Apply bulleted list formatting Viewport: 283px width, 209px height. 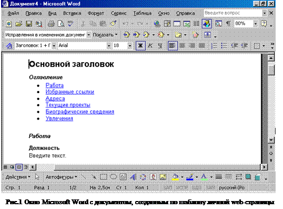224,46
